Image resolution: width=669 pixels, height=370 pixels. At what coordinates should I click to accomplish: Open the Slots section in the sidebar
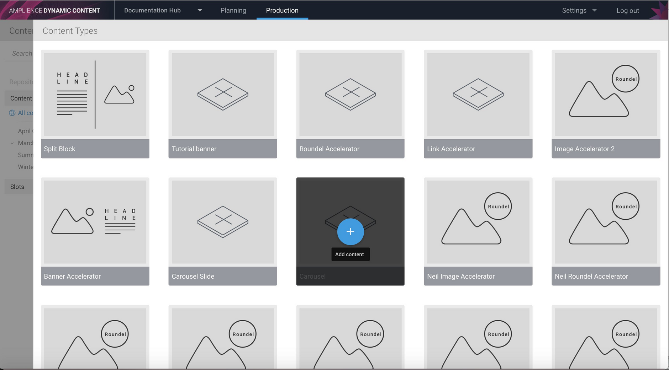[19, 187]
